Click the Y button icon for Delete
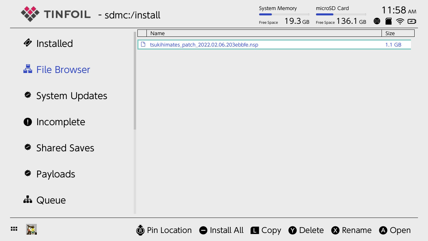428x241 pixels. tap(293, 230)
